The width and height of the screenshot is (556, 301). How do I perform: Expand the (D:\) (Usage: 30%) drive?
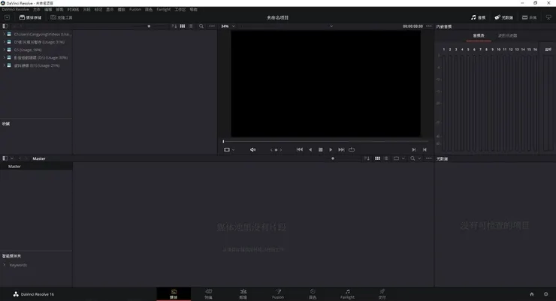point(5,58)
